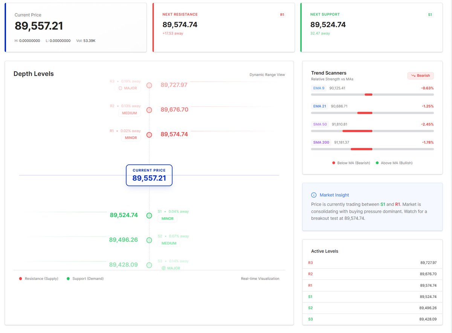Click the EMA 21 value 90,686.71
The width and height of the screenshot is (452, 333).
pos(339,106)
